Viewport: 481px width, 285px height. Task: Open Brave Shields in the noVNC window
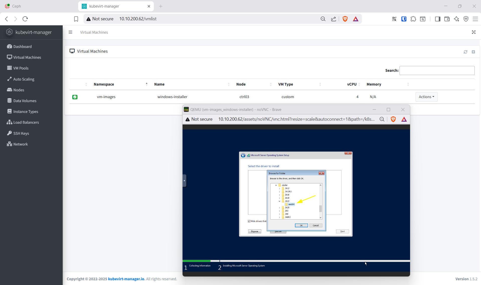point(393,119)
